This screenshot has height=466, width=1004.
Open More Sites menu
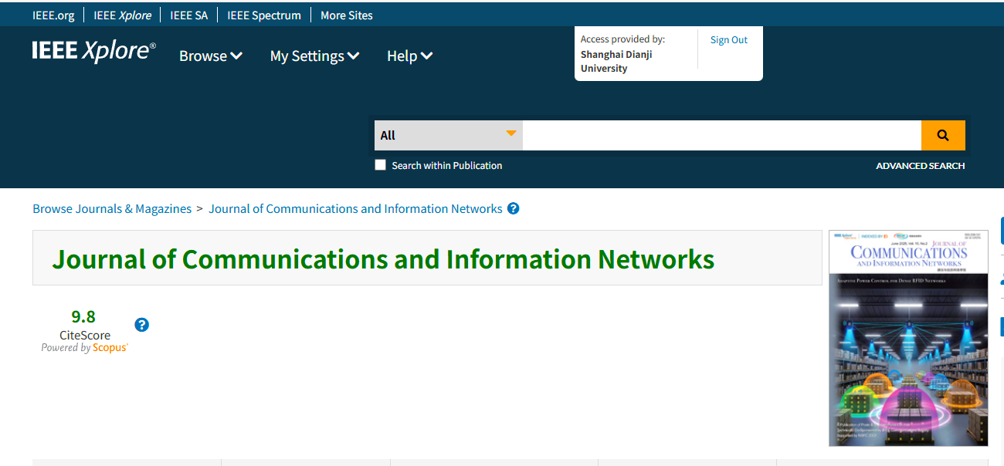pyautogui.click(x=347, y=15)
